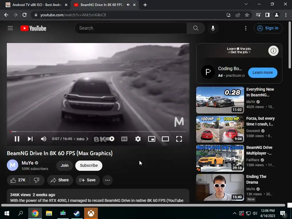Mute the tab via its speaker icon
Viewport: 292px width, 219px height.
pyautogui.click(x=128, y=5)
